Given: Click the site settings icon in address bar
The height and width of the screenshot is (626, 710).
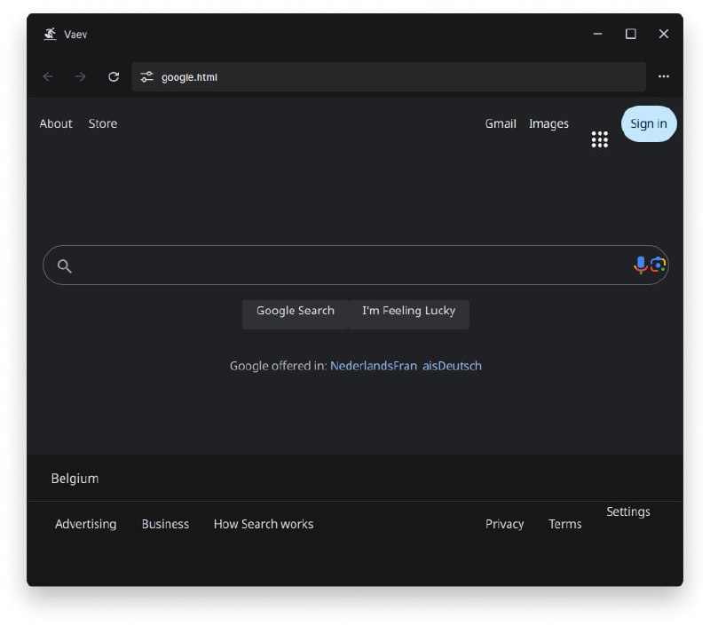Looking at the screenshot, I should (x=147, y=77).
